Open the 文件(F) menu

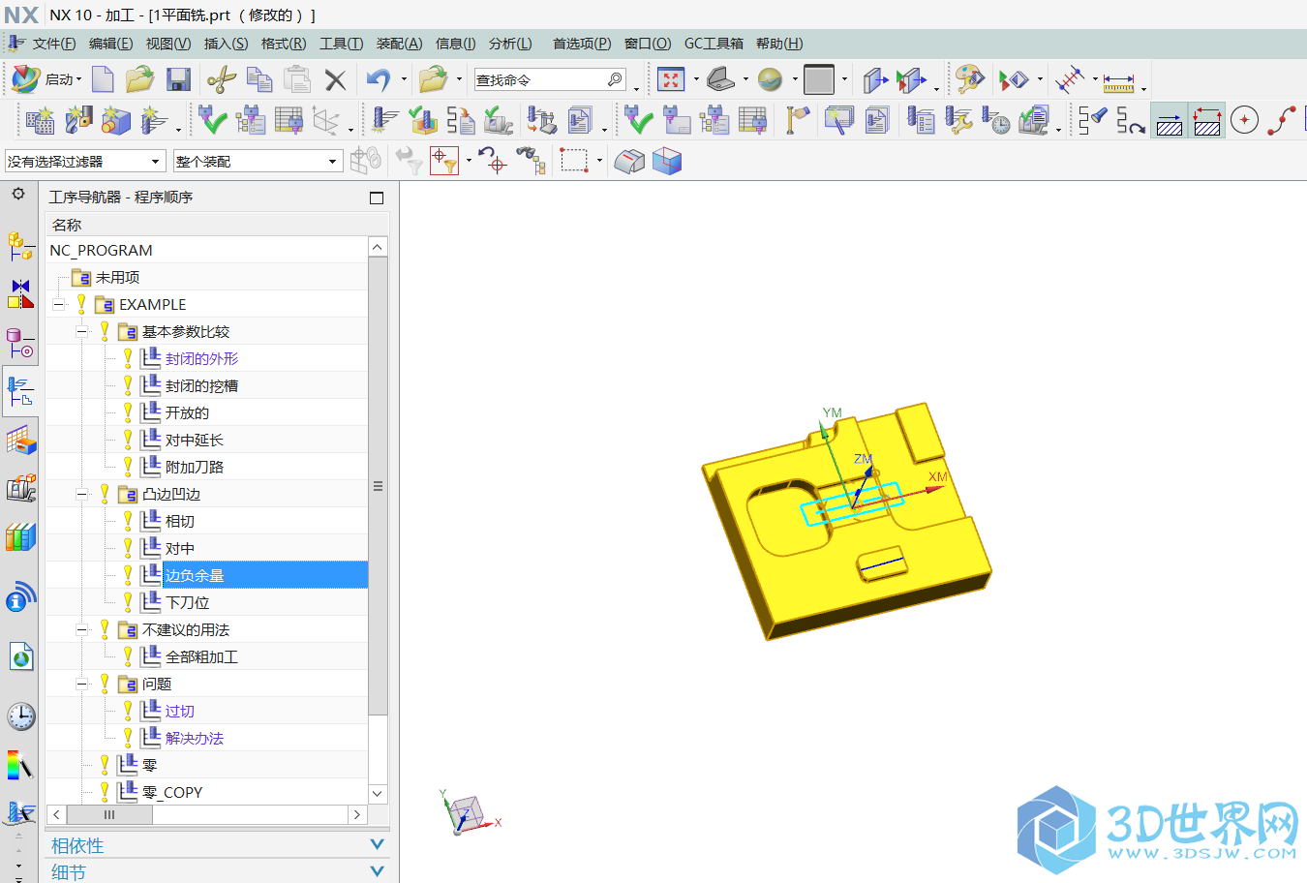click(x=54, y=44)
